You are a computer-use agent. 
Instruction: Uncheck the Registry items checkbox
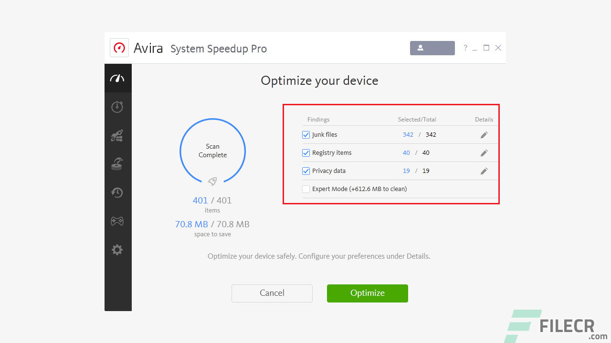pyautogui.click(x=306, y=153)
